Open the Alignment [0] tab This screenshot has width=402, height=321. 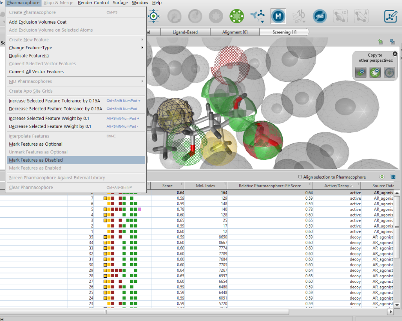pos(235,32)
